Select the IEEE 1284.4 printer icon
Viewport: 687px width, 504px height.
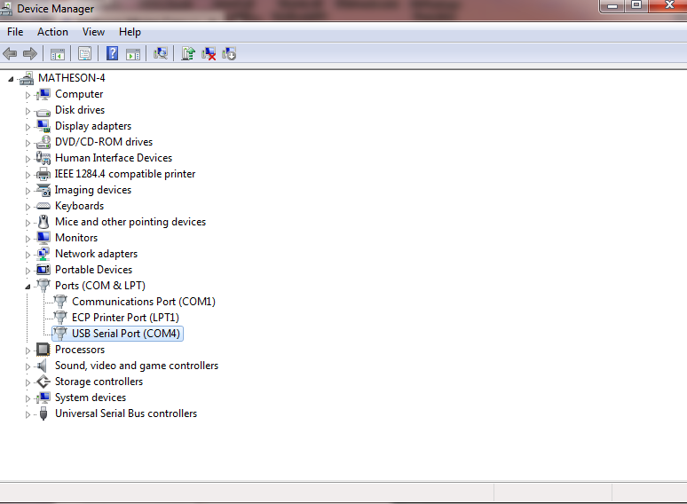[43, 174]
